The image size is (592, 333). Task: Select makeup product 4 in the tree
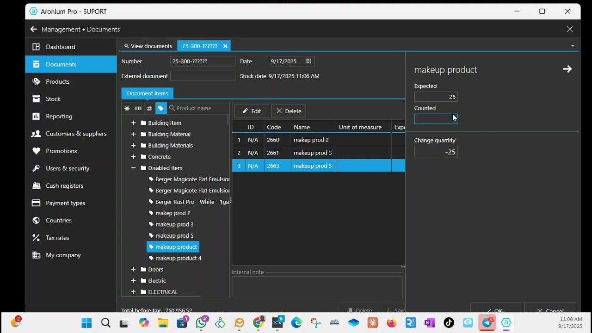[175, 258]
